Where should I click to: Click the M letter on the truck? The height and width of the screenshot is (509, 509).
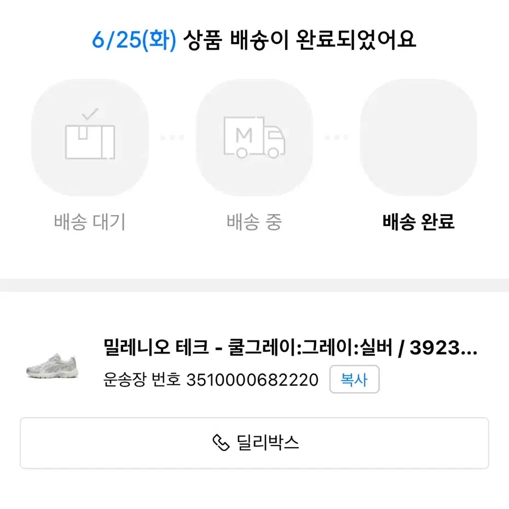click(244, 135)
